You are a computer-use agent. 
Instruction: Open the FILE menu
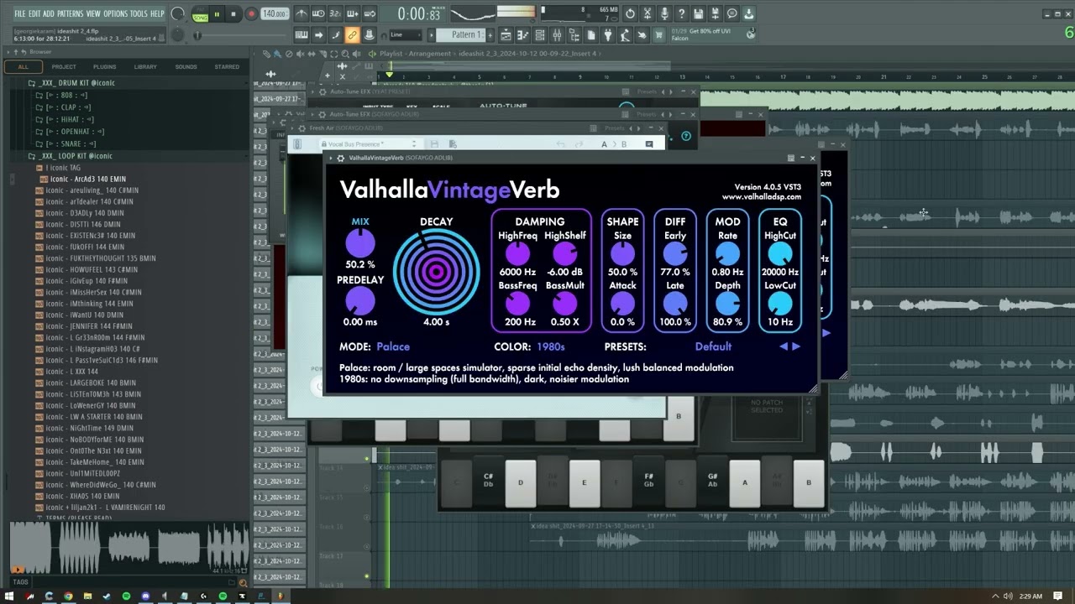[x=19, y=14]
